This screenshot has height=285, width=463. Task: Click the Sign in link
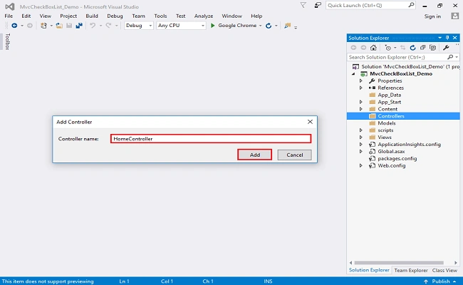click(432, 16)
